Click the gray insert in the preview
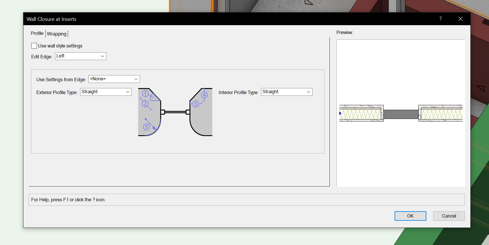This screenshot has width=489, height=245. 401,114
